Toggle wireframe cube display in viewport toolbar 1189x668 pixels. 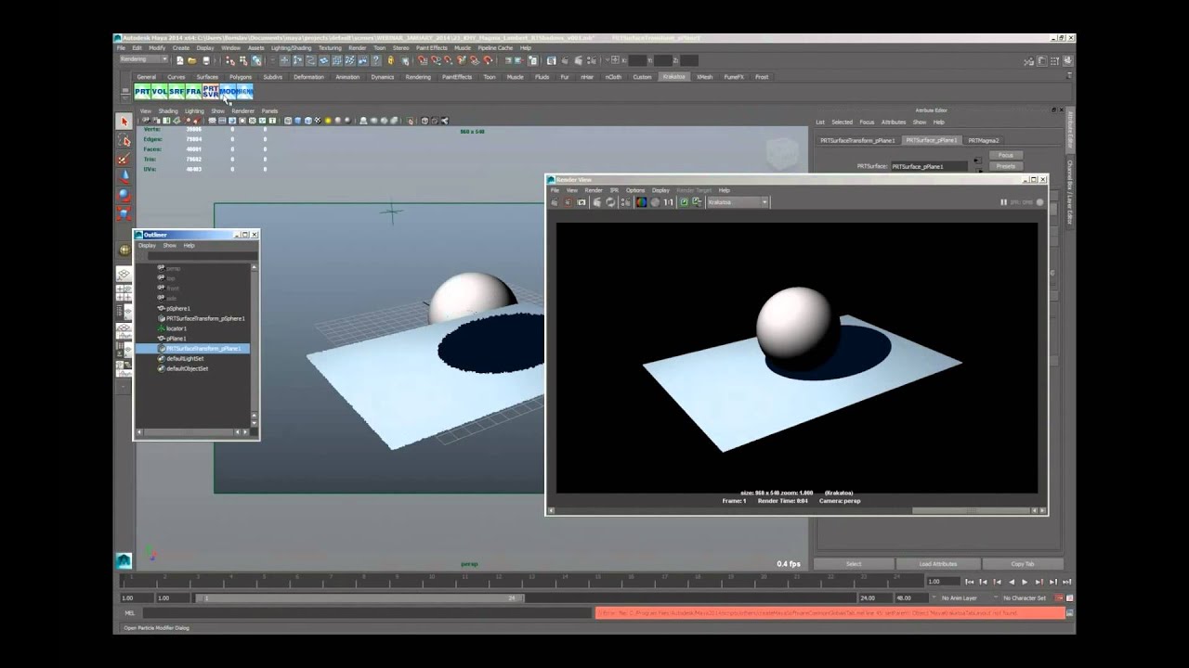288,121
